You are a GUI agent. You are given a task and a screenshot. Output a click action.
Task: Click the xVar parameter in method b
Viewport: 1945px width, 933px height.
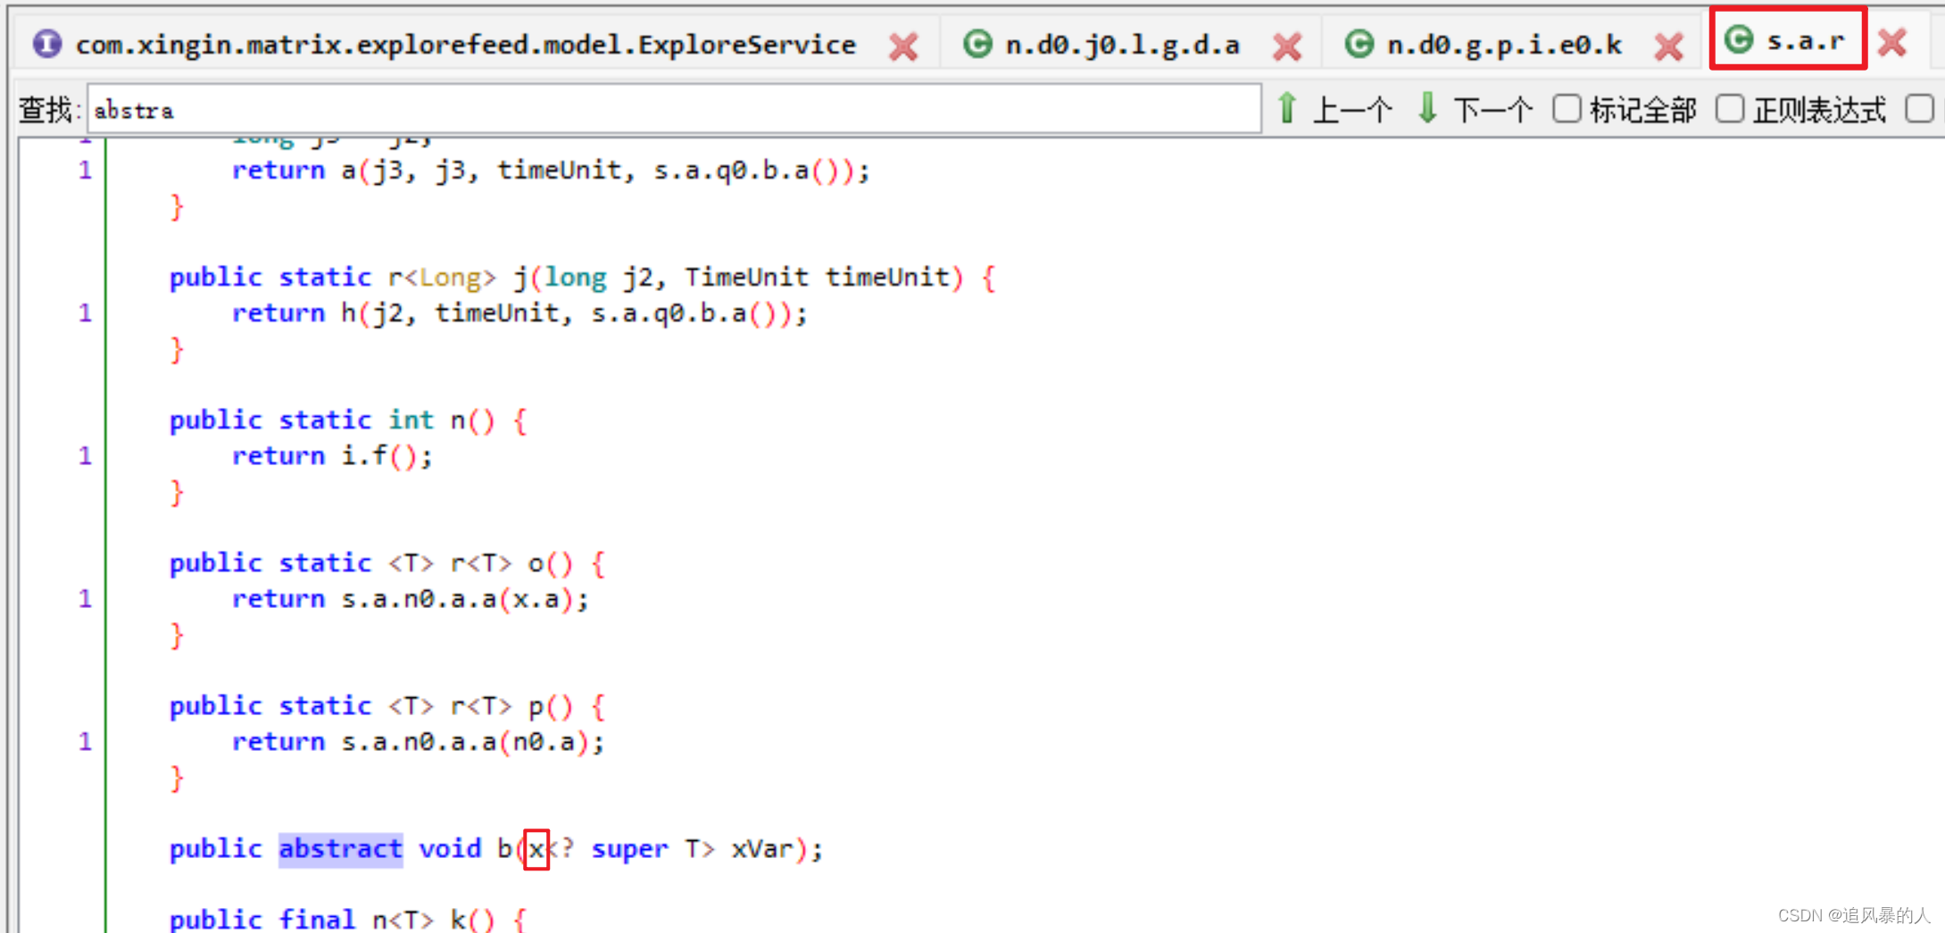[761, 849]
